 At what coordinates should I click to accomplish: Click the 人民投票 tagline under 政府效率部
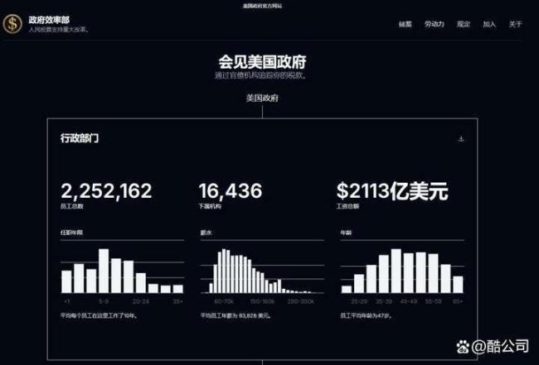59,30
